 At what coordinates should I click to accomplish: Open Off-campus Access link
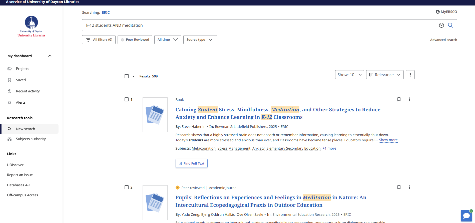point(23,195)
